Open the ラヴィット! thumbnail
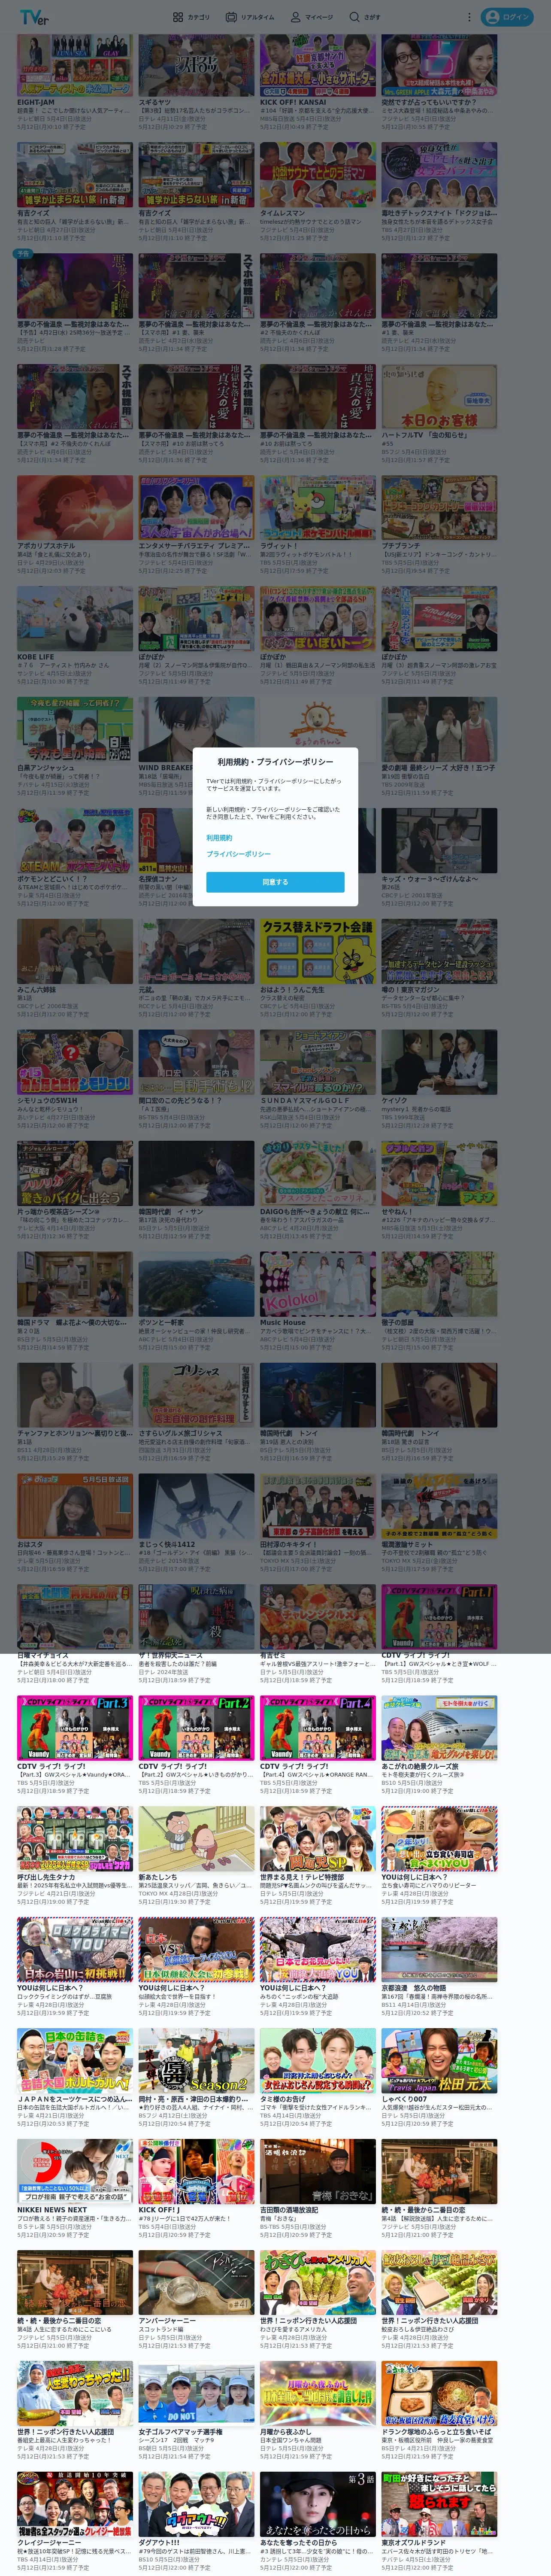Screen dimensions: 551x2576 tap(318, 508)
